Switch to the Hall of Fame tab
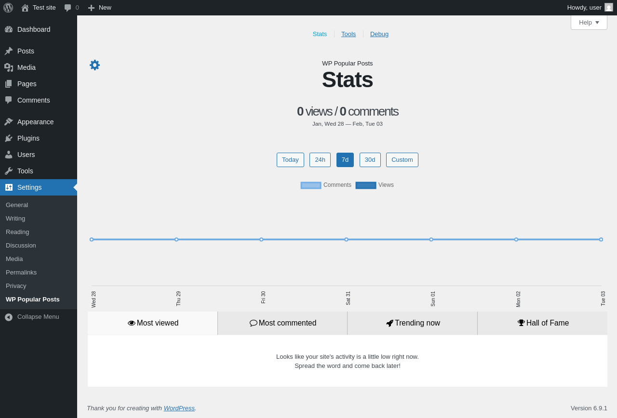This screenshot has width=617, height=418. 543,323
